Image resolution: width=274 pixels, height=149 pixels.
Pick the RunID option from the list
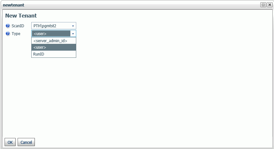click(54, 54)
